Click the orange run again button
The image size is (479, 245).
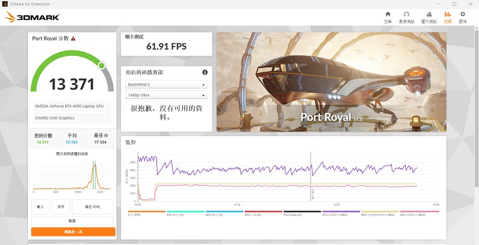[x=73, y=232]
